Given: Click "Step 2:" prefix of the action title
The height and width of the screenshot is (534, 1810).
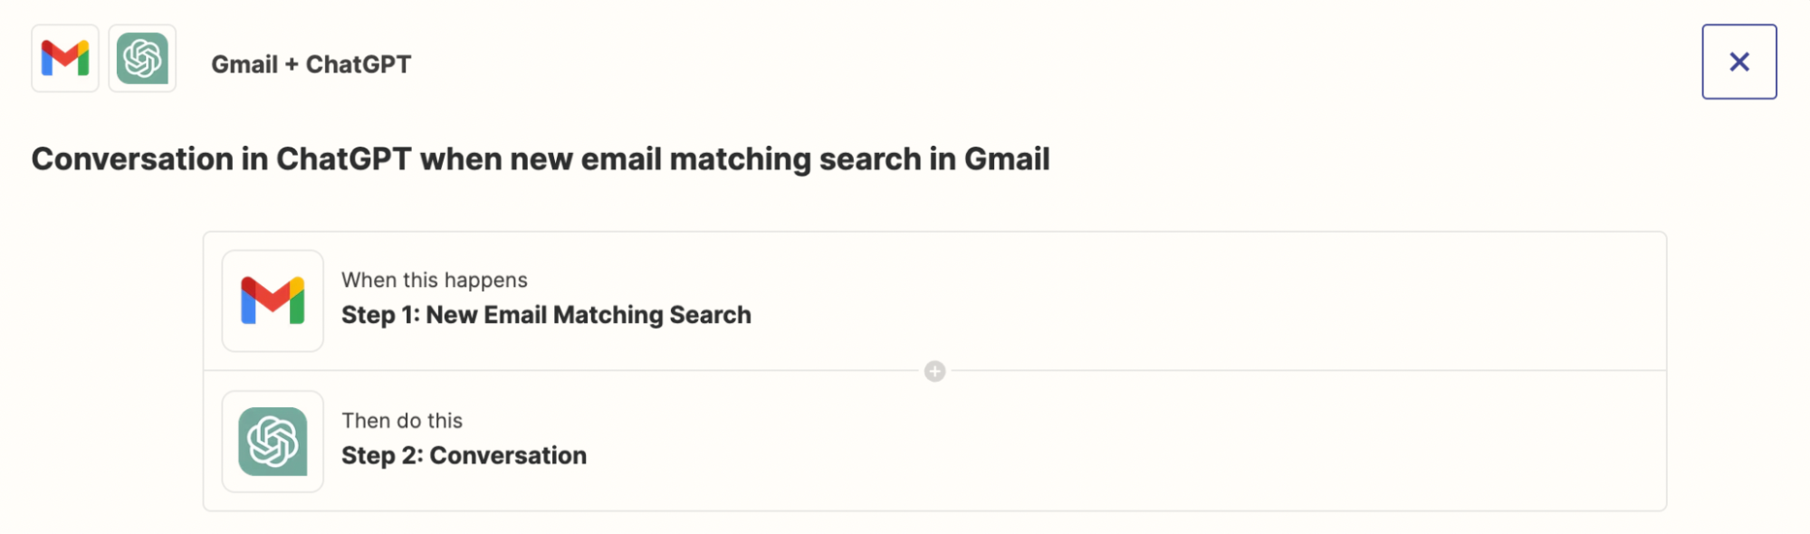Looking at the screenshot, I should pyautogui.click(x=382, y=455).
